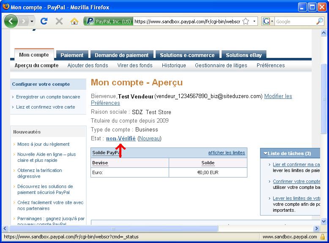Click the horizontal scrollbar thumb

coord(113,229)
